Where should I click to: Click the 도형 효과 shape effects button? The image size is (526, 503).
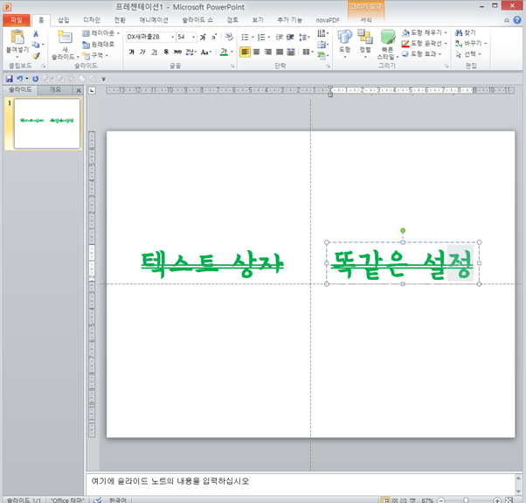tap(422, 53)
